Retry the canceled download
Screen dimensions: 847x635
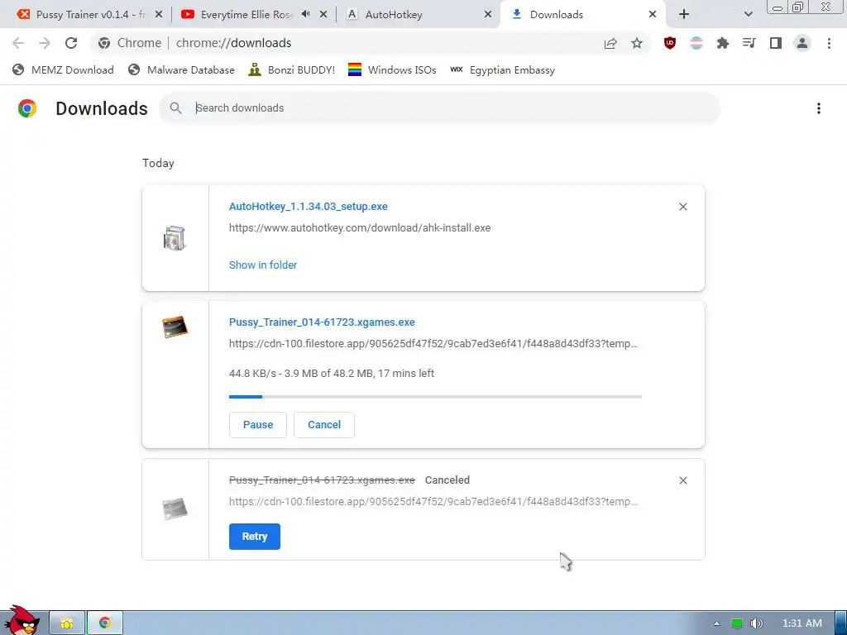pyautogui.click(x=255, y=537)
